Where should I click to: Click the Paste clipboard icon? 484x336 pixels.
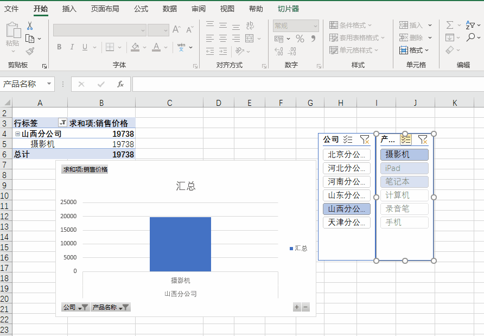click(13, 30)
